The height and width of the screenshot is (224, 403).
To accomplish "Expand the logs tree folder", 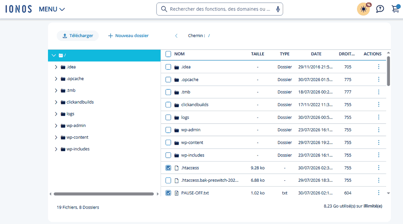I will pos(56,114).
